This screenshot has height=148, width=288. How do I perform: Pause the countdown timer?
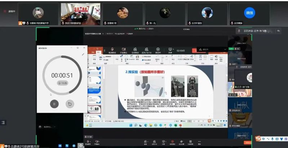point(54,104)
